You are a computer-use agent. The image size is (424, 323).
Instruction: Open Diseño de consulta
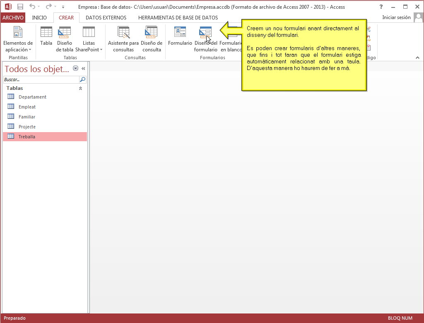tap(152, 39)
